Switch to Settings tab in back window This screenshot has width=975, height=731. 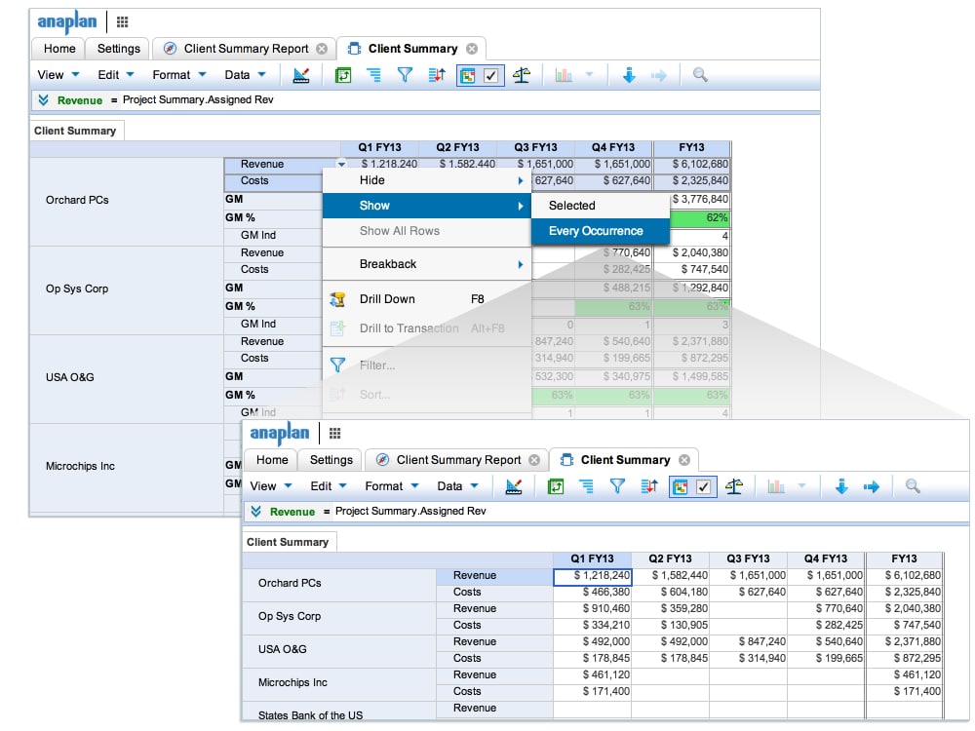click(x=119, y=49)
